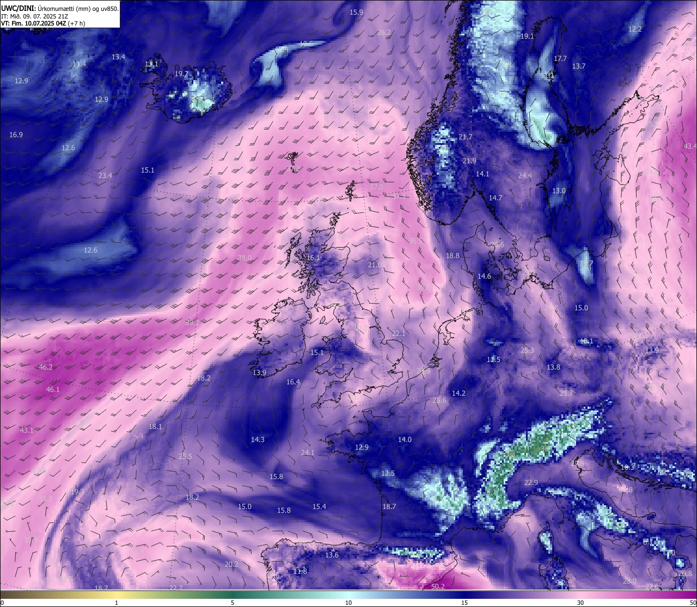697x607 pixels.
Task: Click the 19.2 value over Iceland
Action: 181,73
